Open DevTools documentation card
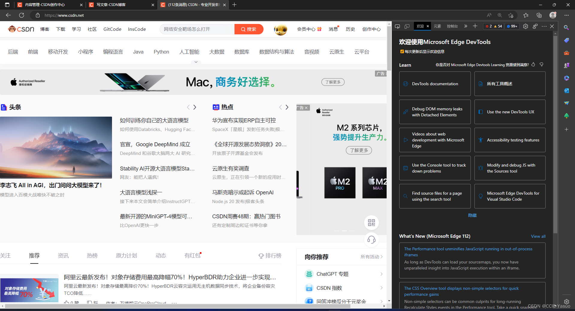The width and height of the screenshot is (575, 311). click(435, 84)
